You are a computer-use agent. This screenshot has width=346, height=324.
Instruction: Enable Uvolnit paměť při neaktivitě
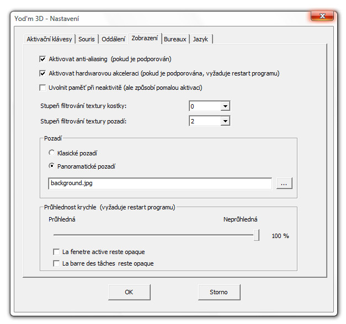click(x=42, y=88)
